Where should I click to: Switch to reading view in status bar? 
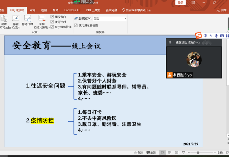point(176,153)
